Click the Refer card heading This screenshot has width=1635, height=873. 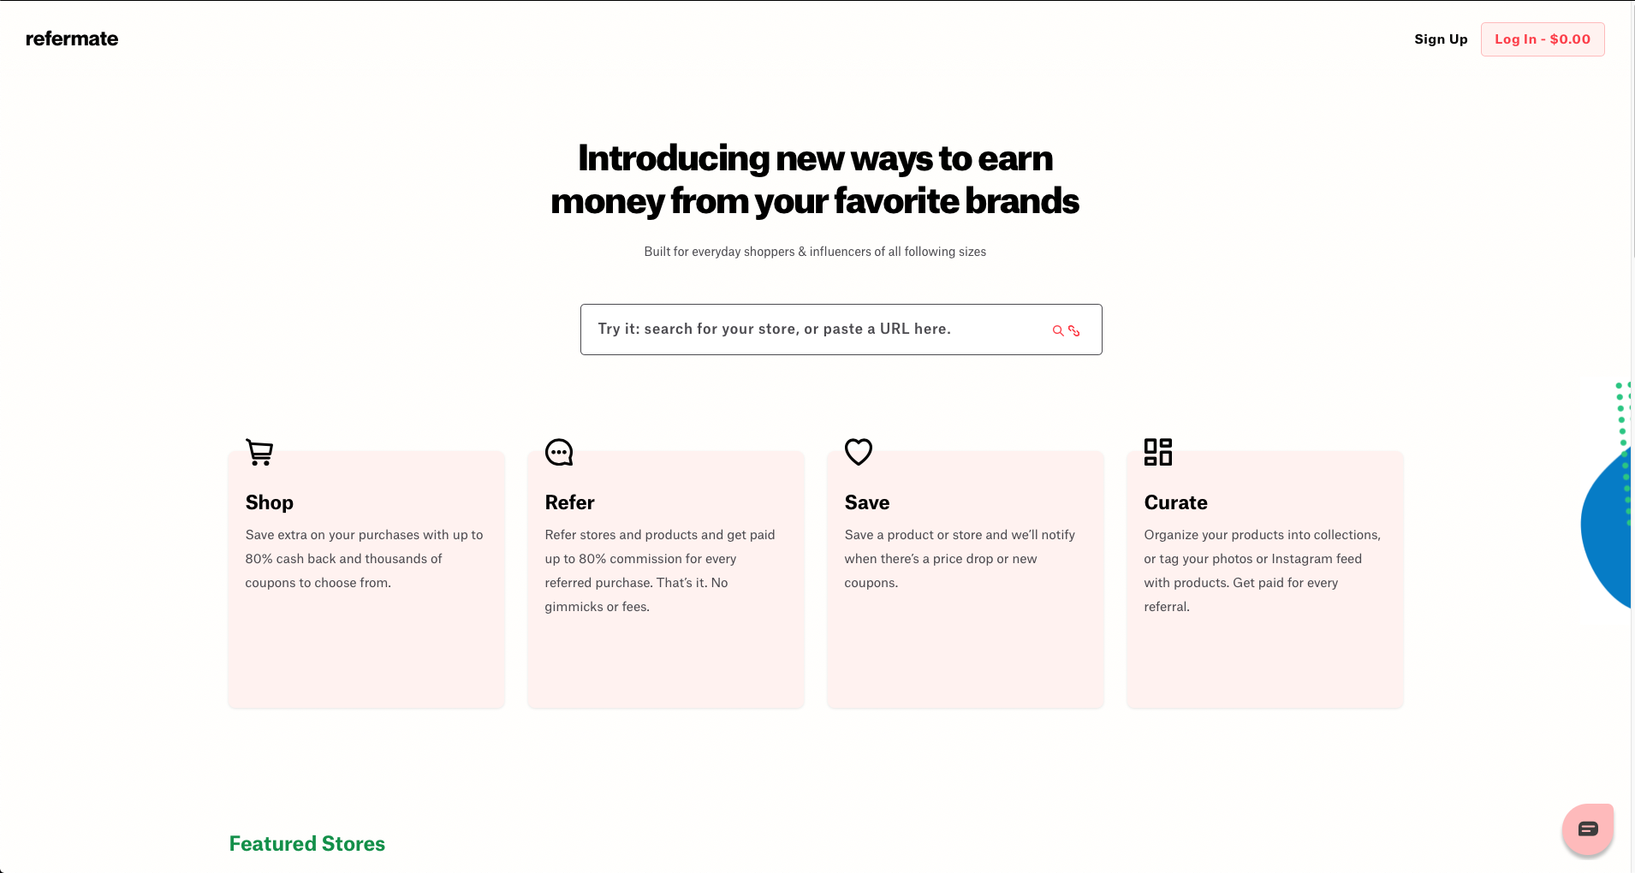pos(569,502)
